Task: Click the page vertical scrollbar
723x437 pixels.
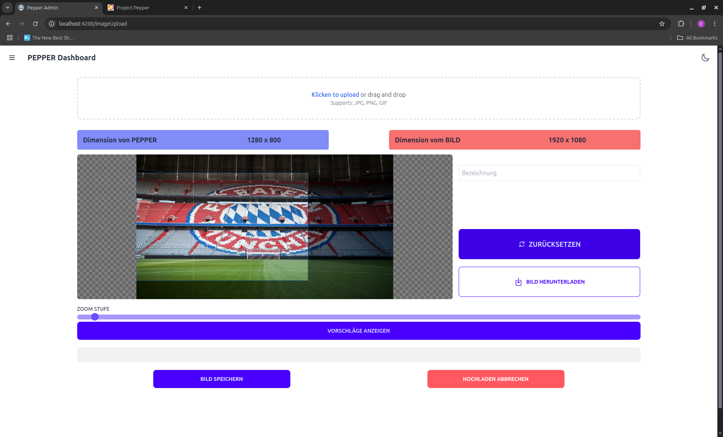Action: pos(720,230)
